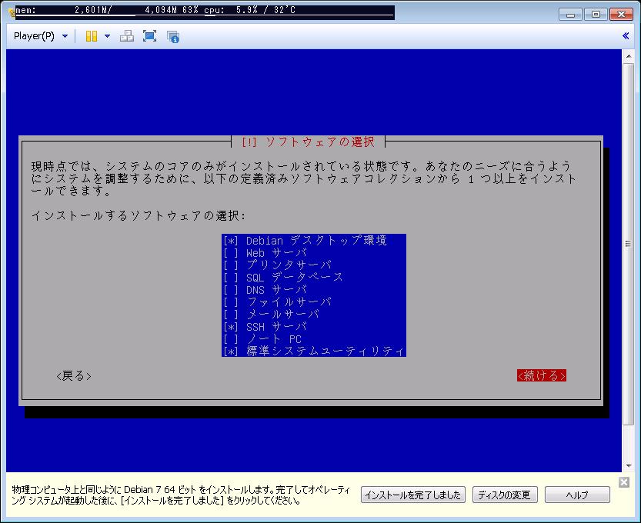
Task: Toggle the ノート PC checkbox
Action: tap(231, 339)
